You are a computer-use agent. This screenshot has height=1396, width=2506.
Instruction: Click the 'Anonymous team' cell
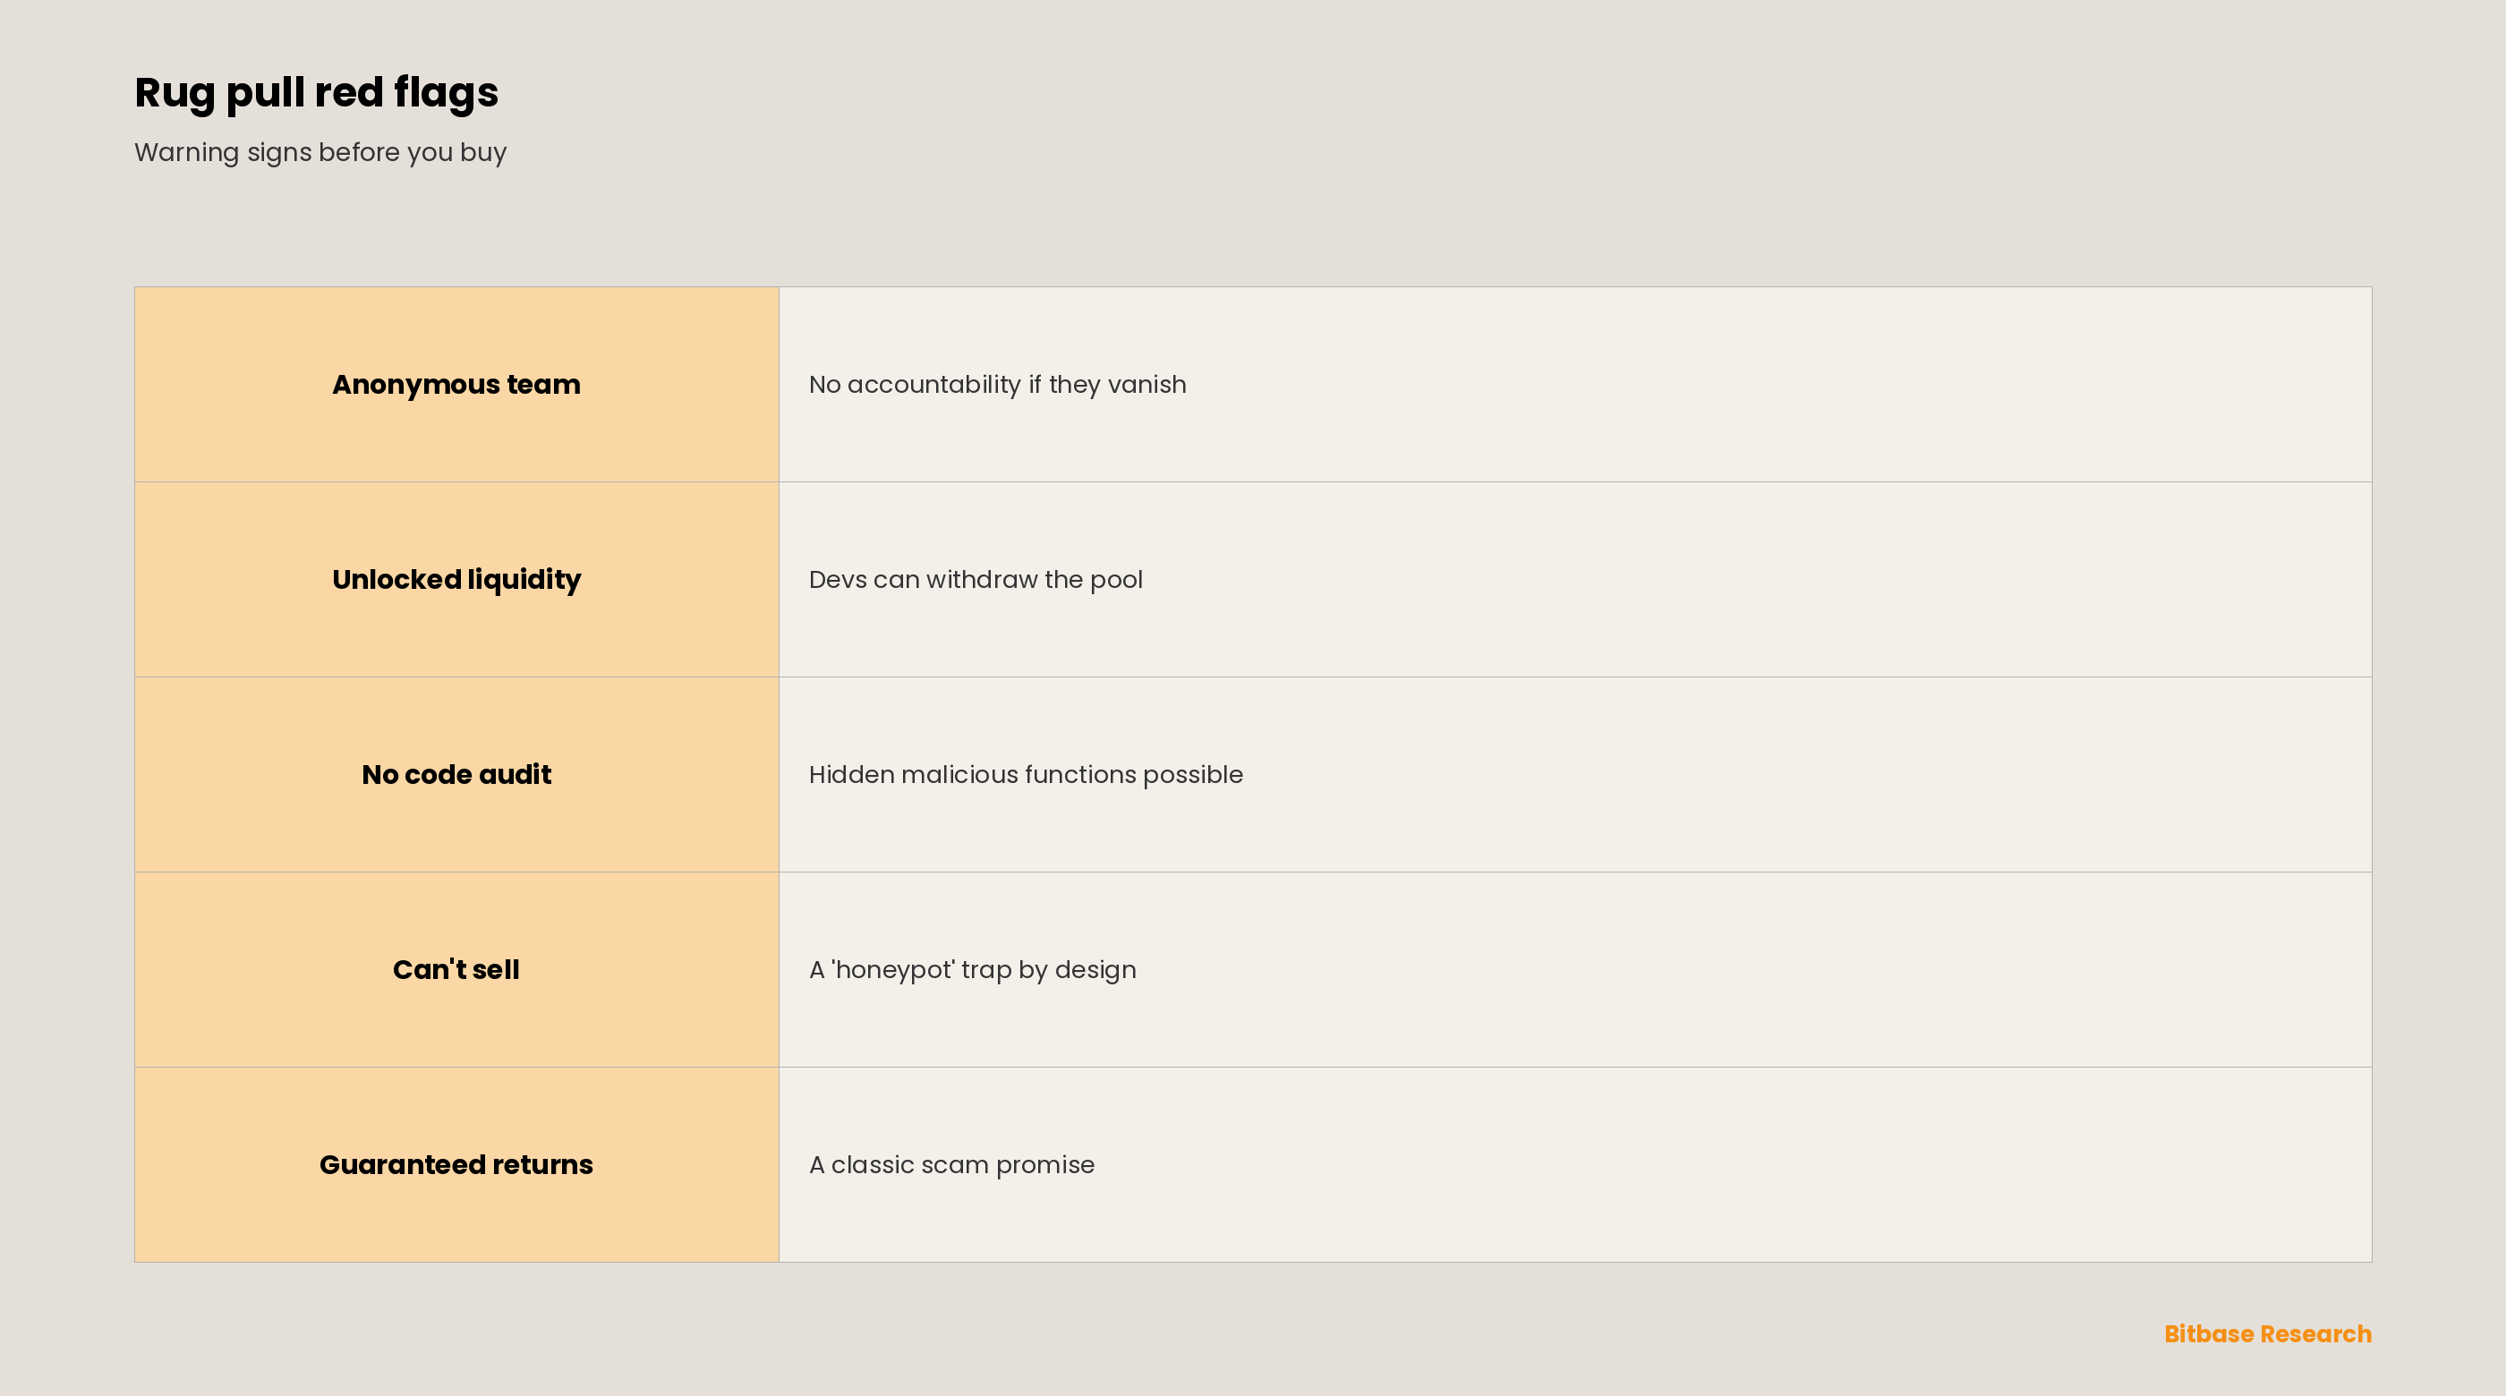pyautogui.click(x=456, y=384)
